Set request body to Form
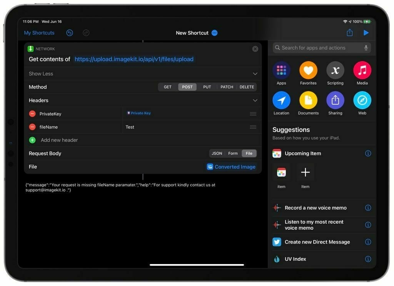 233,153
